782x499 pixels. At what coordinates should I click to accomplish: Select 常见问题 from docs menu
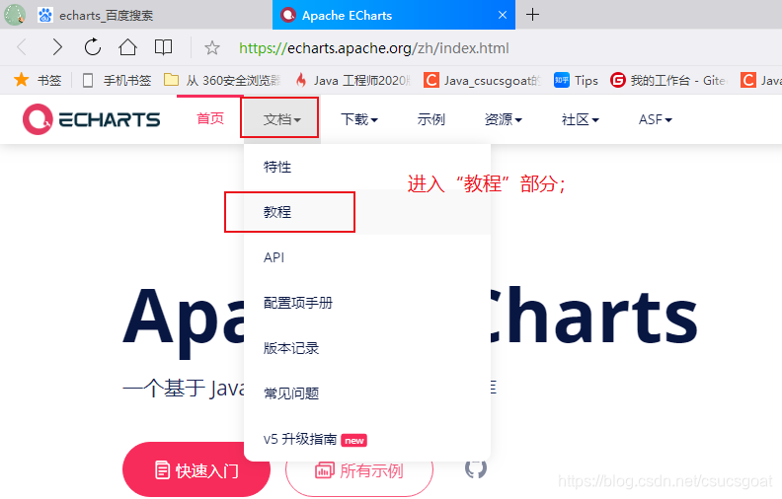[367, 393]
